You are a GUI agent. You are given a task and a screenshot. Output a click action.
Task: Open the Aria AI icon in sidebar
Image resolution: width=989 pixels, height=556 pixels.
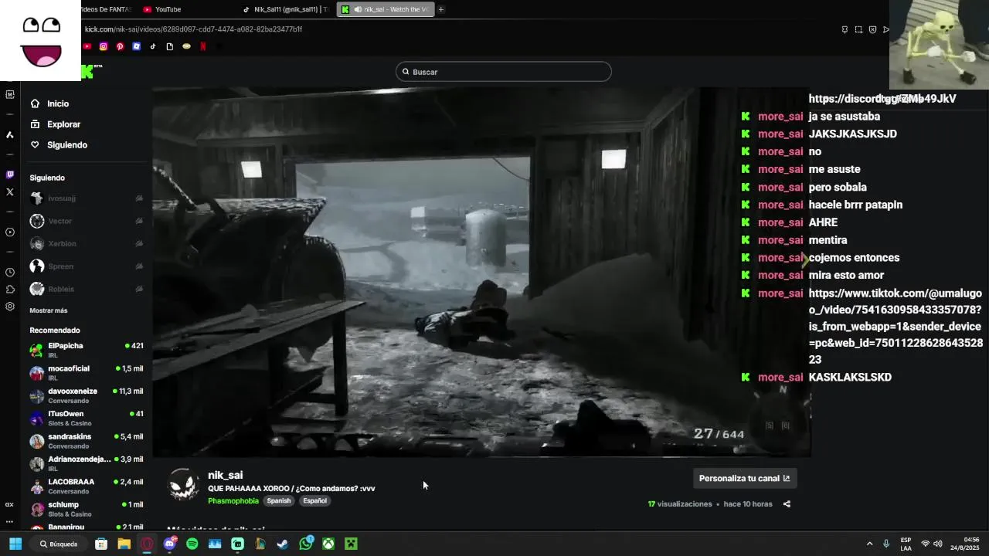(9, 134)
